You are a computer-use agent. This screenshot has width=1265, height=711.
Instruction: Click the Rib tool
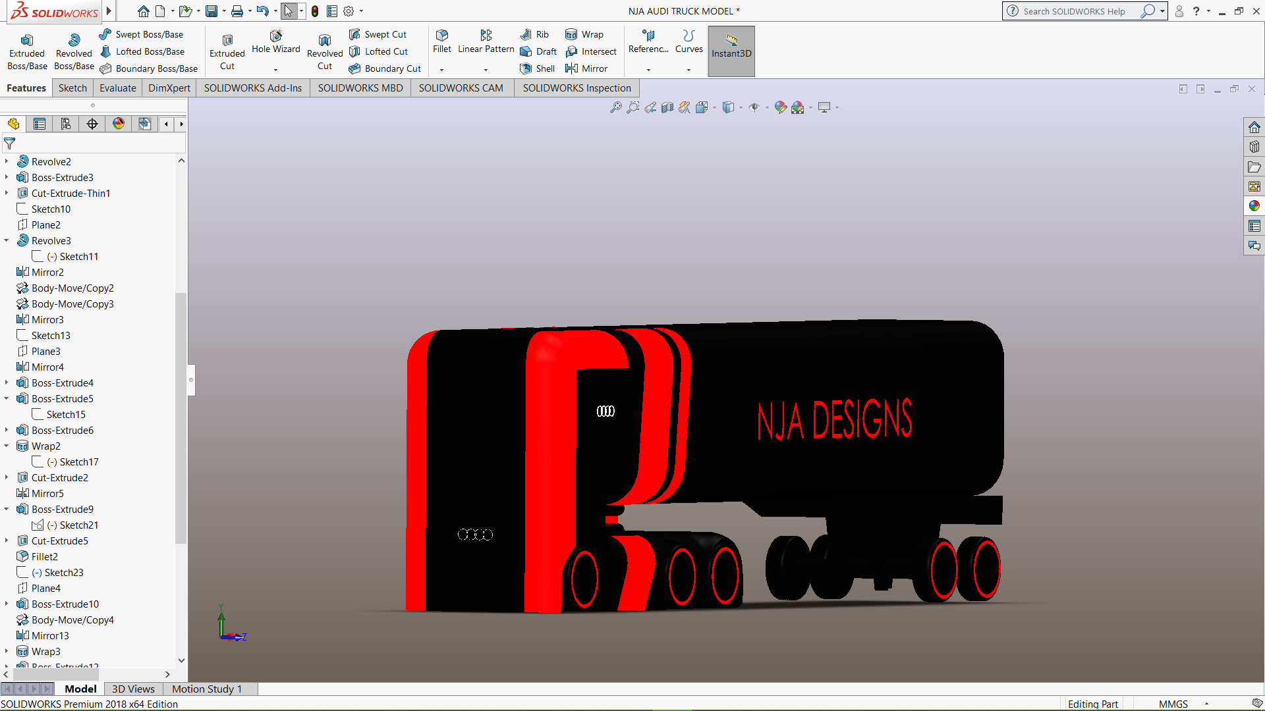pyautogui.click(x=534, y=34)
